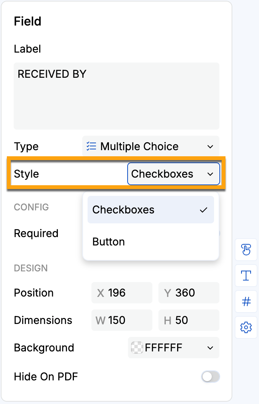Select the number field hash icon
This screenshot has width=259, height=404.
[x=246, y=301]
